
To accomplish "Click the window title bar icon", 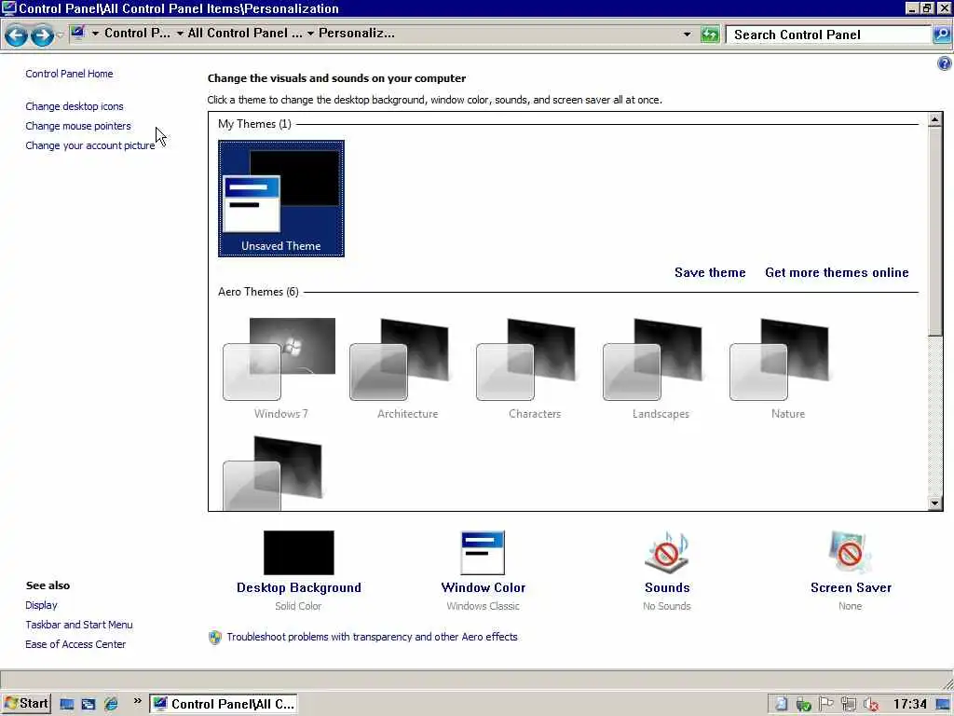I will pyautogui.click(x=9, y=7).
